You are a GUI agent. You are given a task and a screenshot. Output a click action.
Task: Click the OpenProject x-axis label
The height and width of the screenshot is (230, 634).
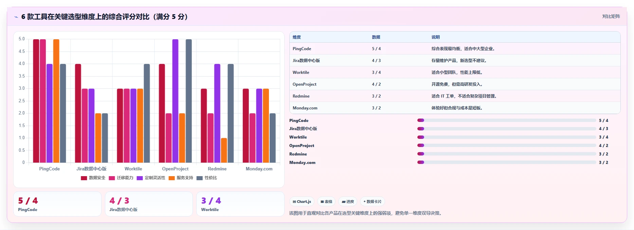coord(175,169)
